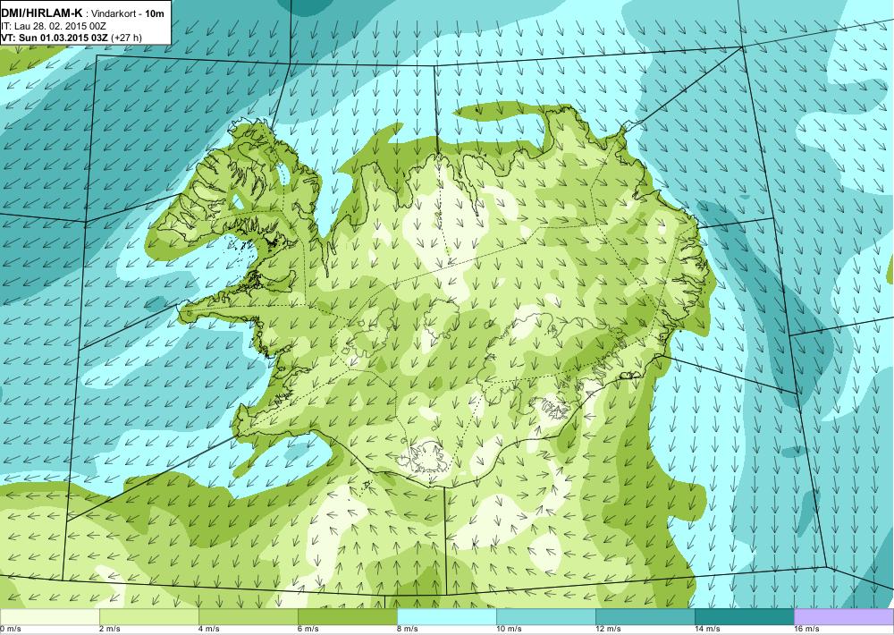Screen dimensions: 894x635
Task: Pick the legend swatch between 2 m/s and 4 m/s
Action: coord(148,617)
